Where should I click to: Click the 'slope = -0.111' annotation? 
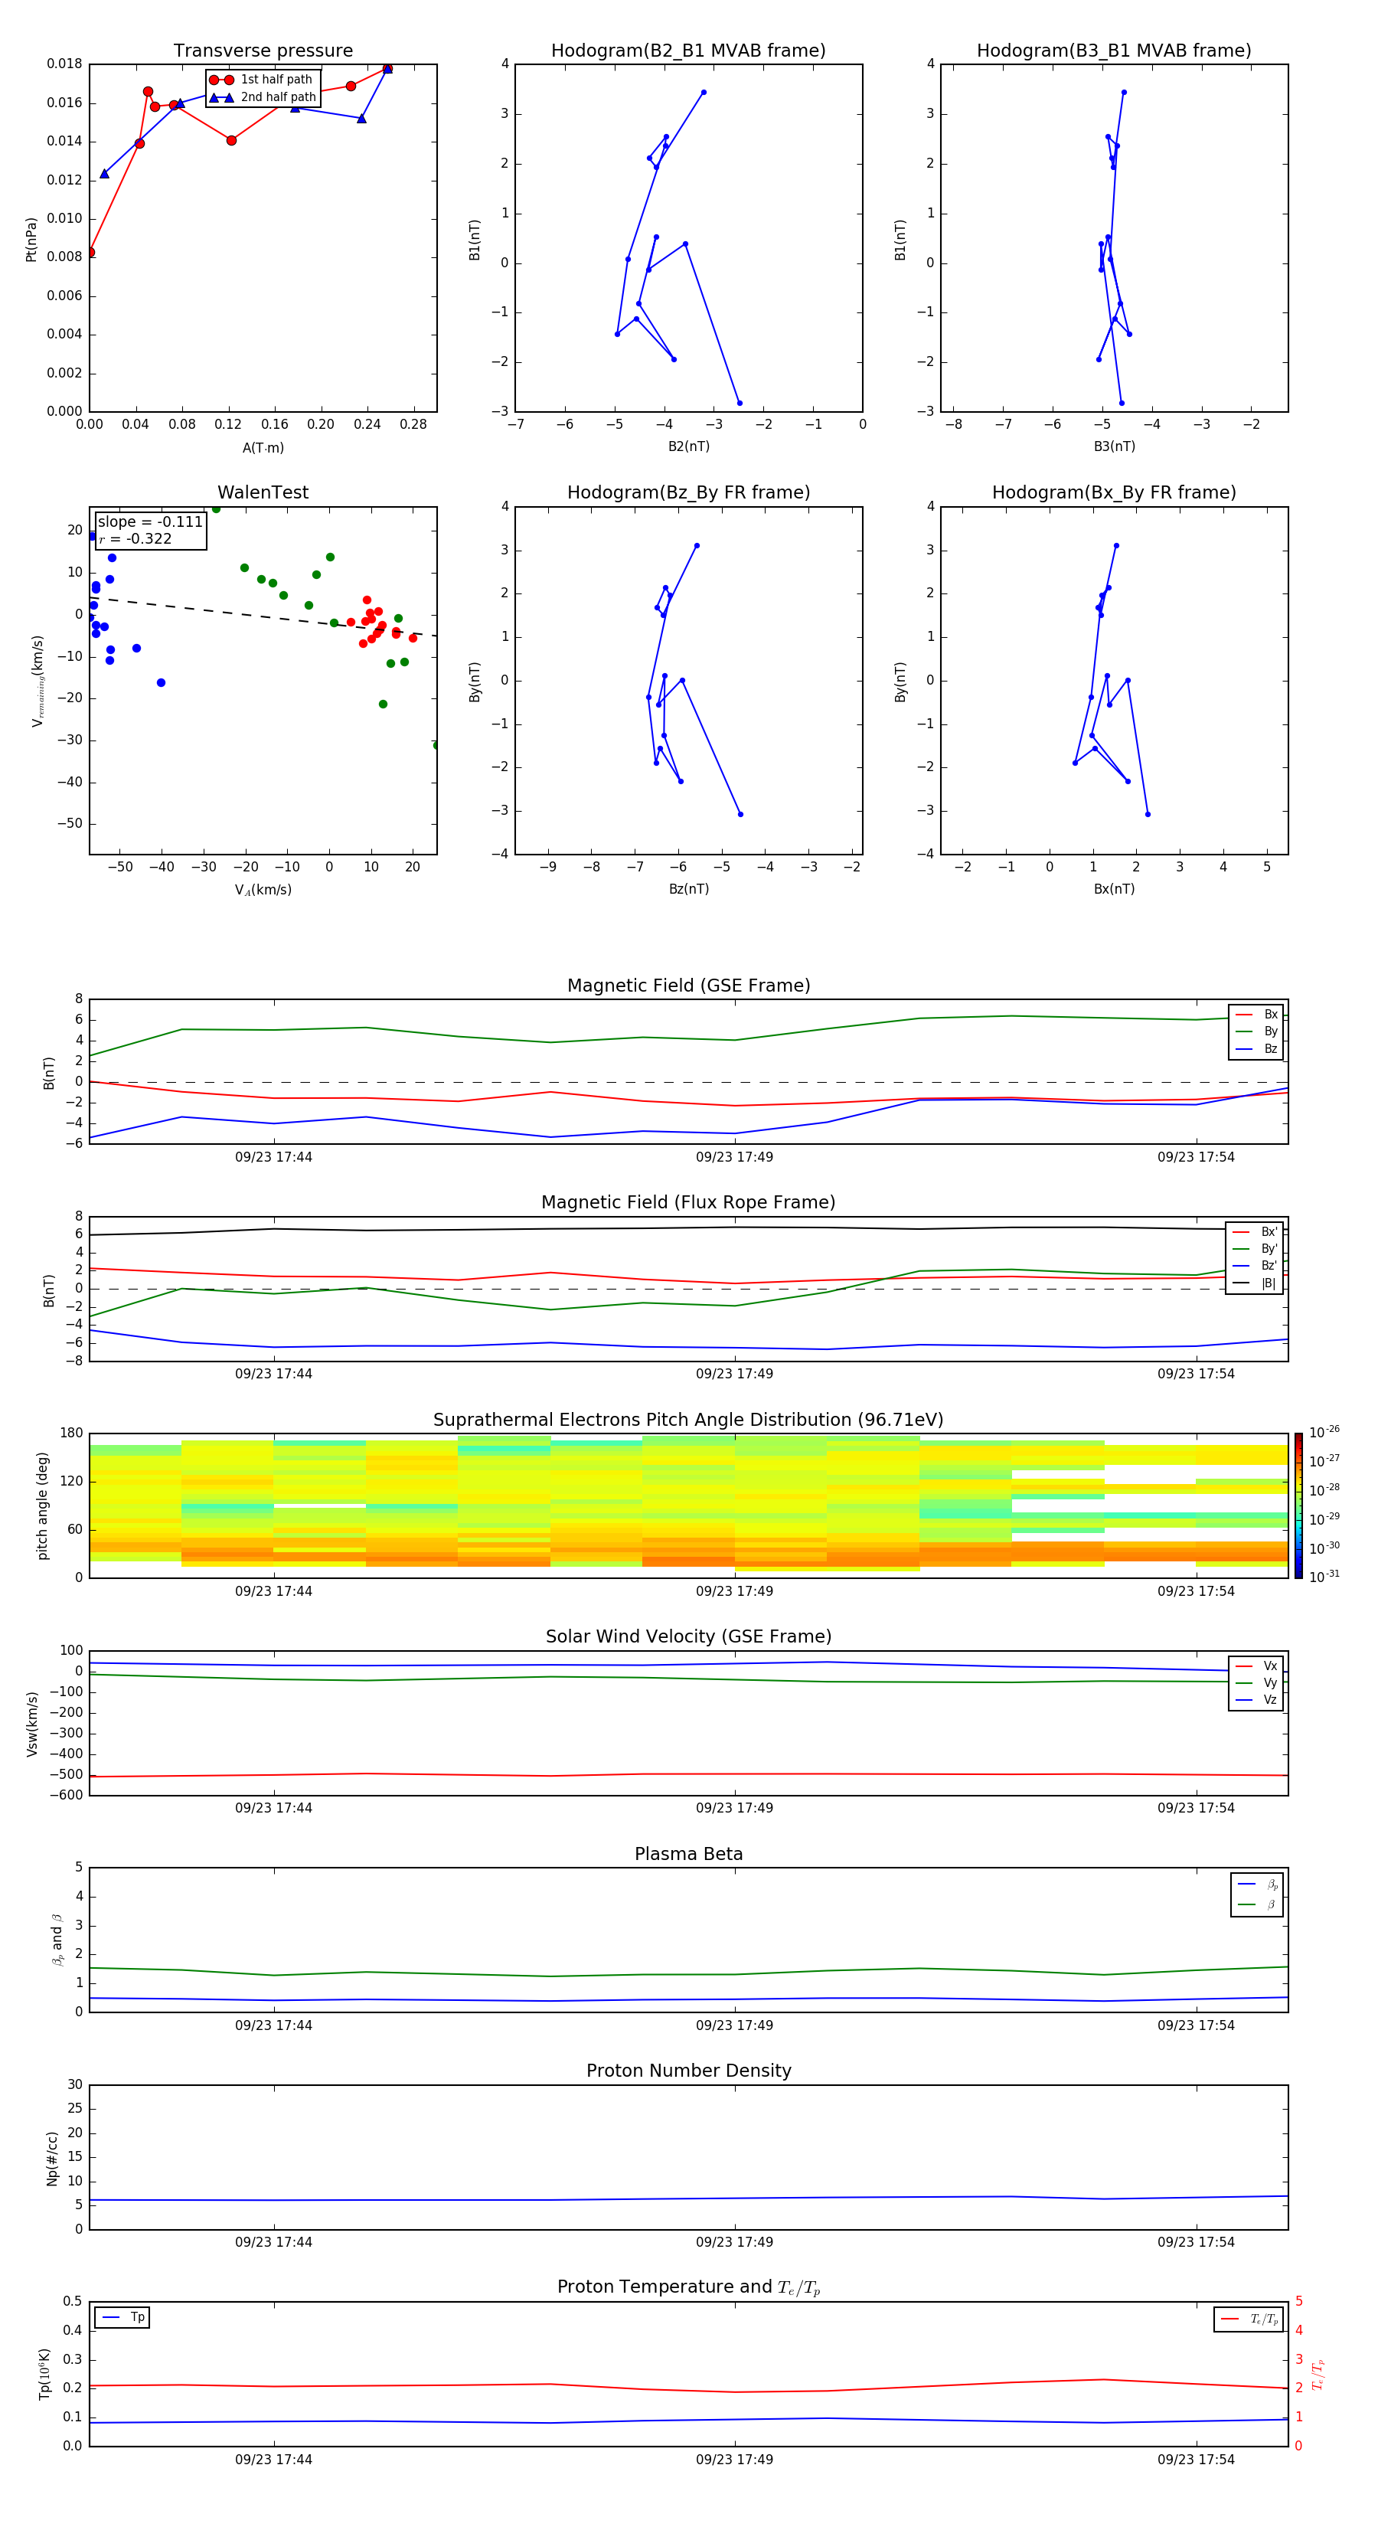[150, 522]
